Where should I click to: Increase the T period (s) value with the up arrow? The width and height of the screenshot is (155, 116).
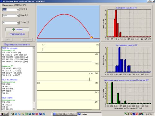click(18, 22)
